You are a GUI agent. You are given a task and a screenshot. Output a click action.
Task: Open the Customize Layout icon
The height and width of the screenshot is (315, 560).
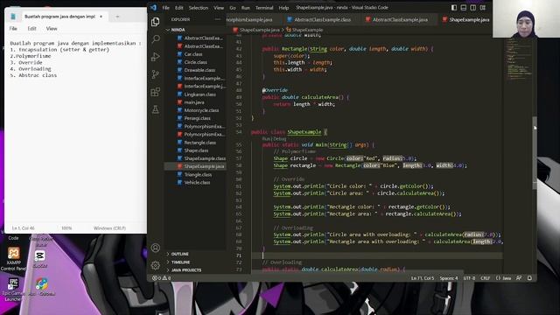(483, 8)
